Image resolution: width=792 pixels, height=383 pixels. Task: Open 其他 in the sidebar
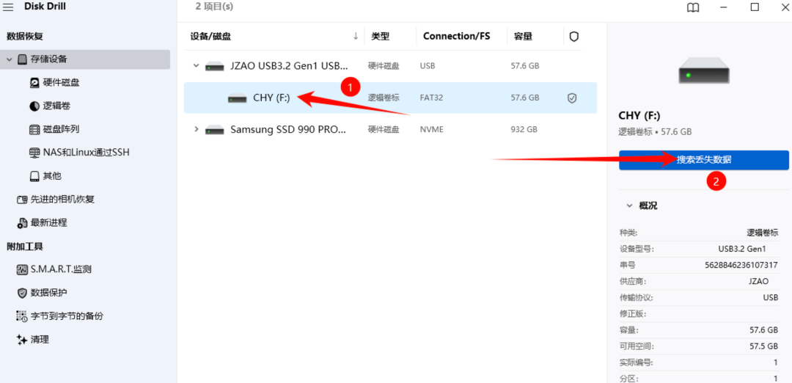(x=52, y=176)
